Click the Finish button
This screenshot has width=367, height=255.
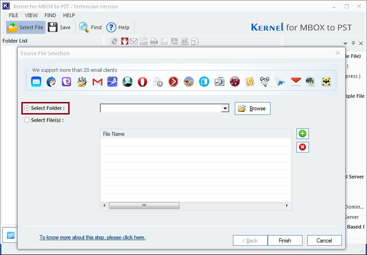[285, 241]
